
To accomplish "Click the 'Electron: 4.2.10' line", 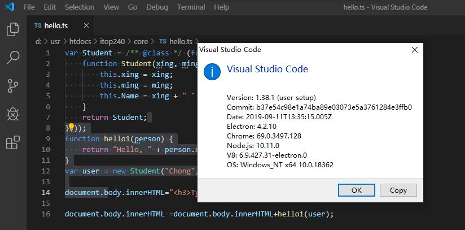I will (252, 126).
